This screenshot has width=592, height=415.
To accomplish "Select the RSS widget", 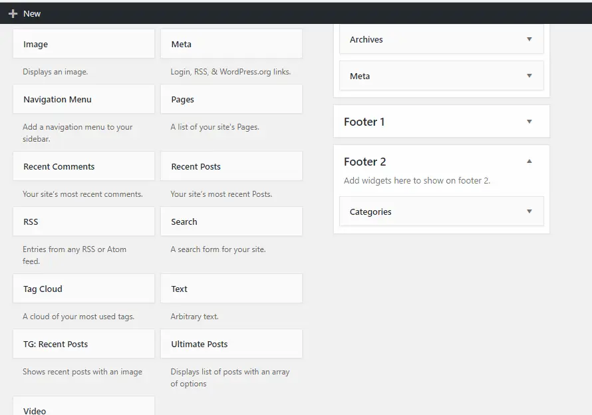I will 84,221.
